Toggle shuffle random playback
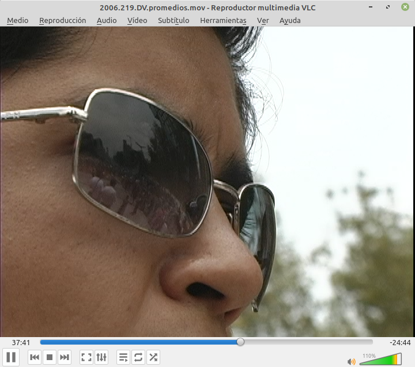415x367 pixels. coord(153,357)
